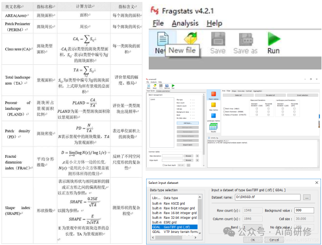322x245 pixels.
Task: Click the Cancel button in the dataset dialog
Action: click(274, 240)
